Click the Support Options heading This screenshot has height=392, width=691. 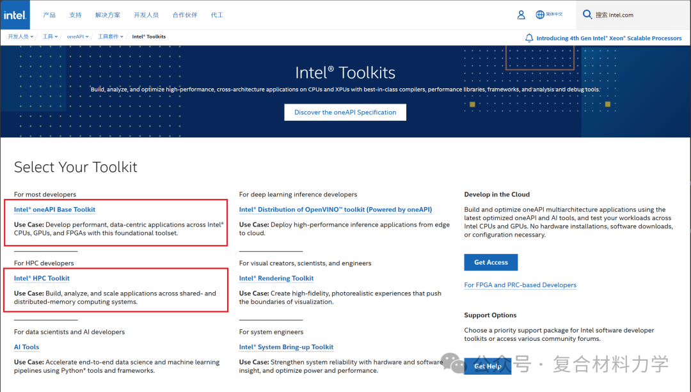coord(490,315)
